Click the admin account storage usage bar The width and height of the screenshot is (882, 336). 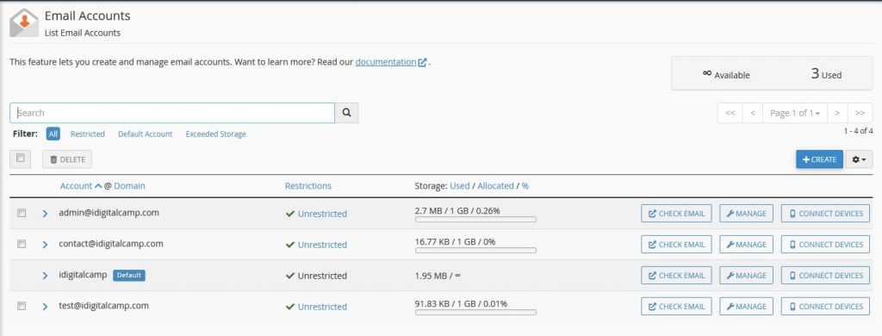point(475,220)
